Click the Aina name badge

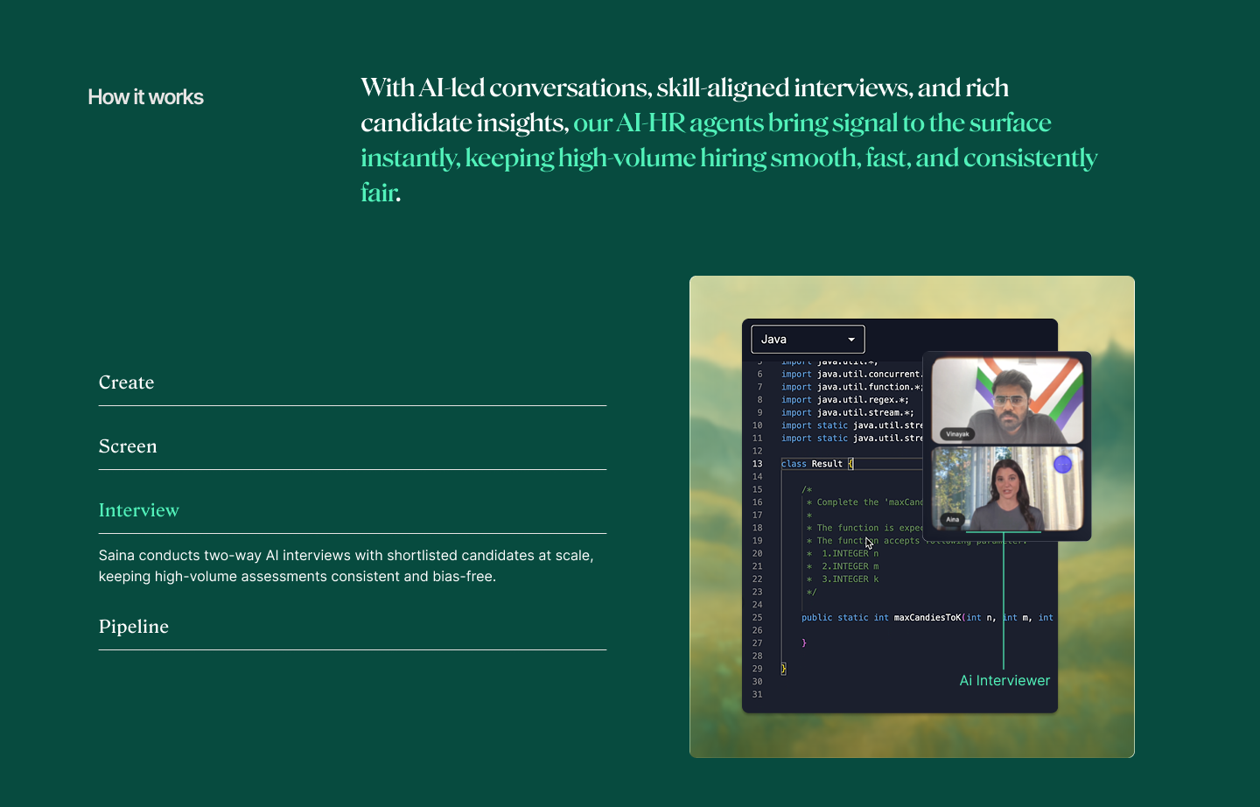[952, 519]
